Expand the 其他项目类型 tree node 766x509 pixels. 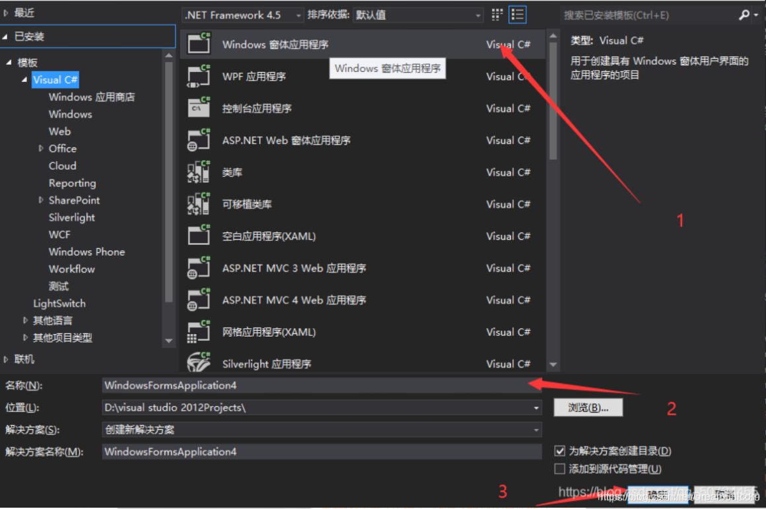click(x=25, y=337)
